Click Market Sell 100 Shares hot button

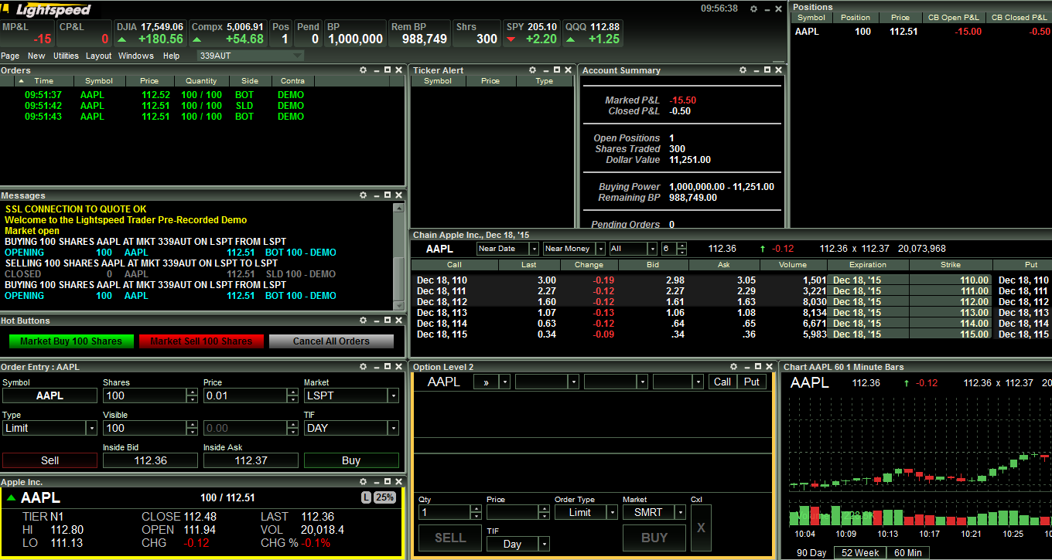point(201,341)
